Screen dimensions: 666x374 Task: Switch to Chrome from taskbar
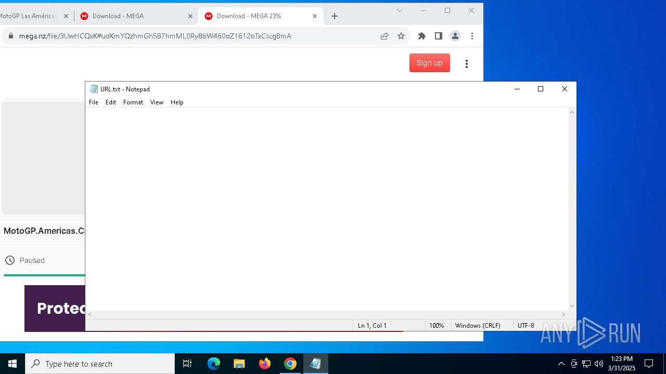290,364
